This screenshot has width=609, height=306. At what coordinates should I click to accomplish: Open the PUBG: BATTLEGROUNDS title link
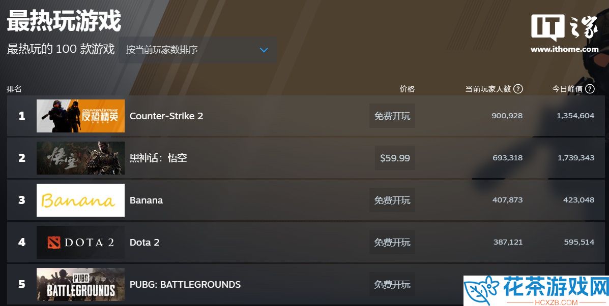point(185,285)
